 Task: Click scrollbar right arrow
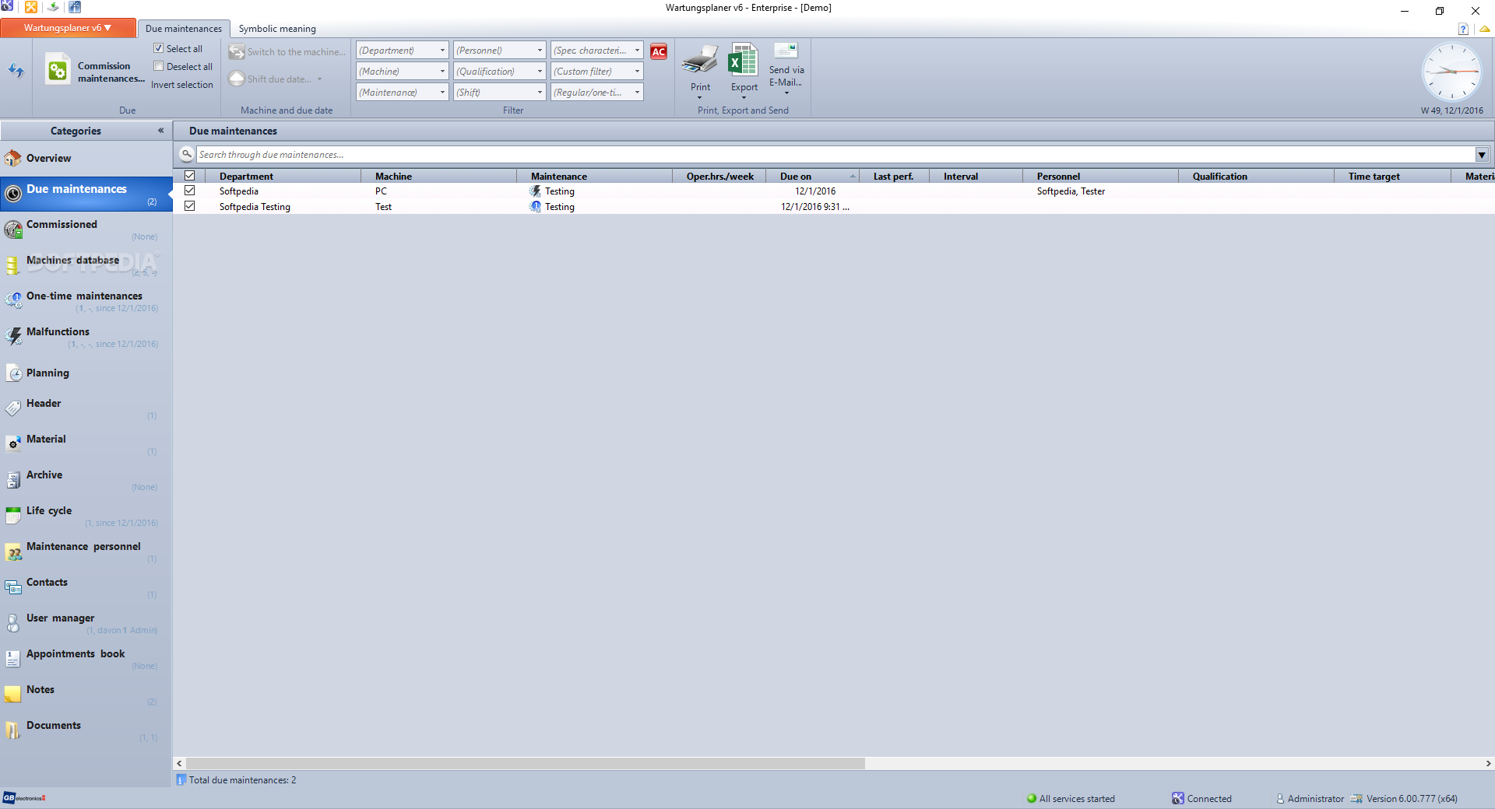(1488, 764)
